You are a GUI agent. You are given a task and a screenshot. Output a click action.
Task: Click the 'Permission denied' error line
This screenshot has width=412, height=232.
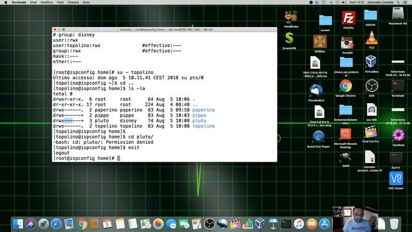coord(103,142)
